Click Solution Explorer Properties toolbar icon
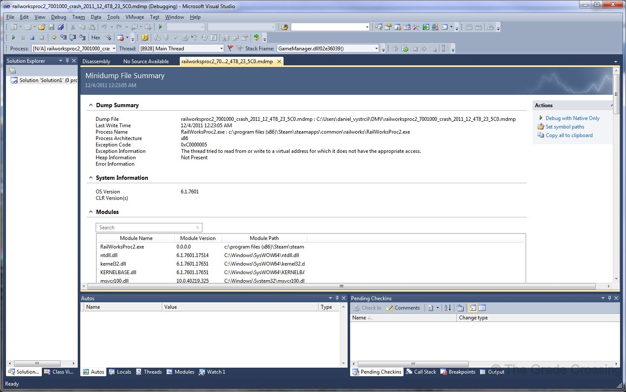626x392 pixels. 12,70
